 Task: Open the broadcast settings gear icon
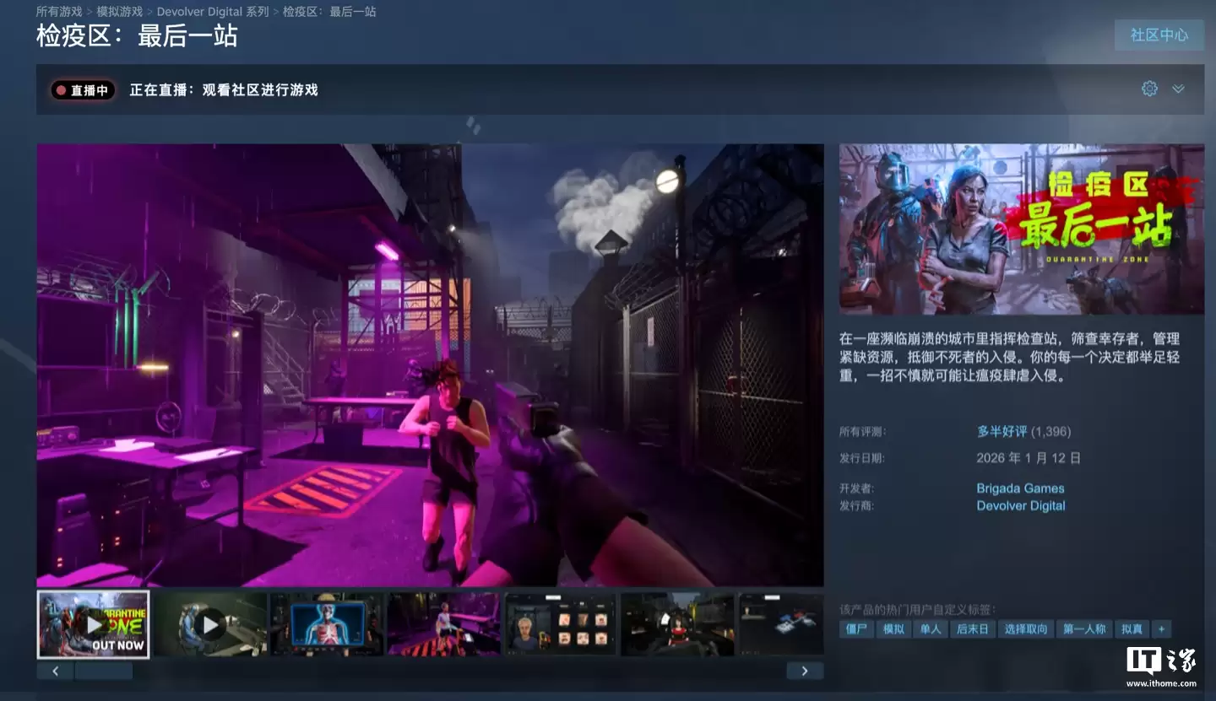coord(1148,88)
